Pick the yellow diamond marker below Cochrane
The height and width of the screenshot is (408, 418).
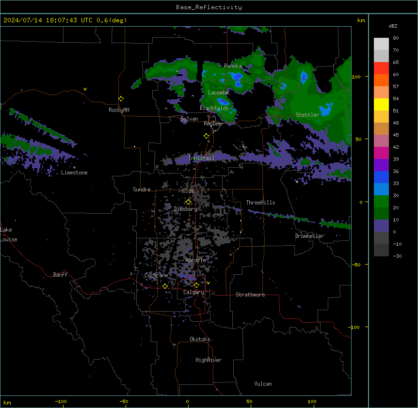[165, 286]
